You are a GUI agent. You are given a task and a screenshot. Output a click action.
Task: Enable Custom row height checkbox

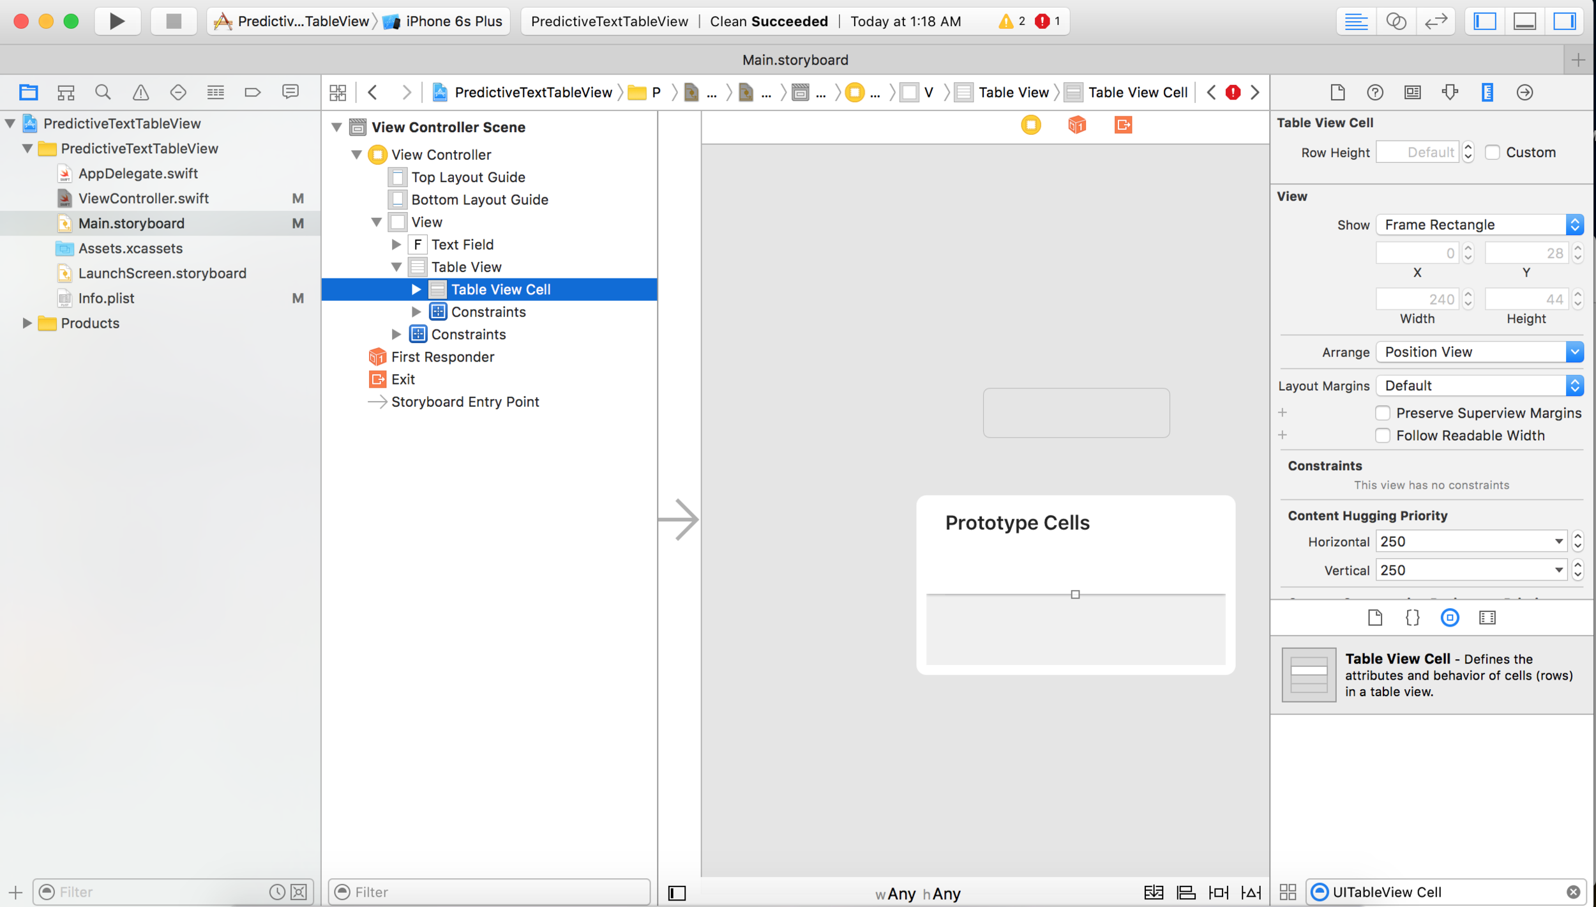click(1492, 153)
